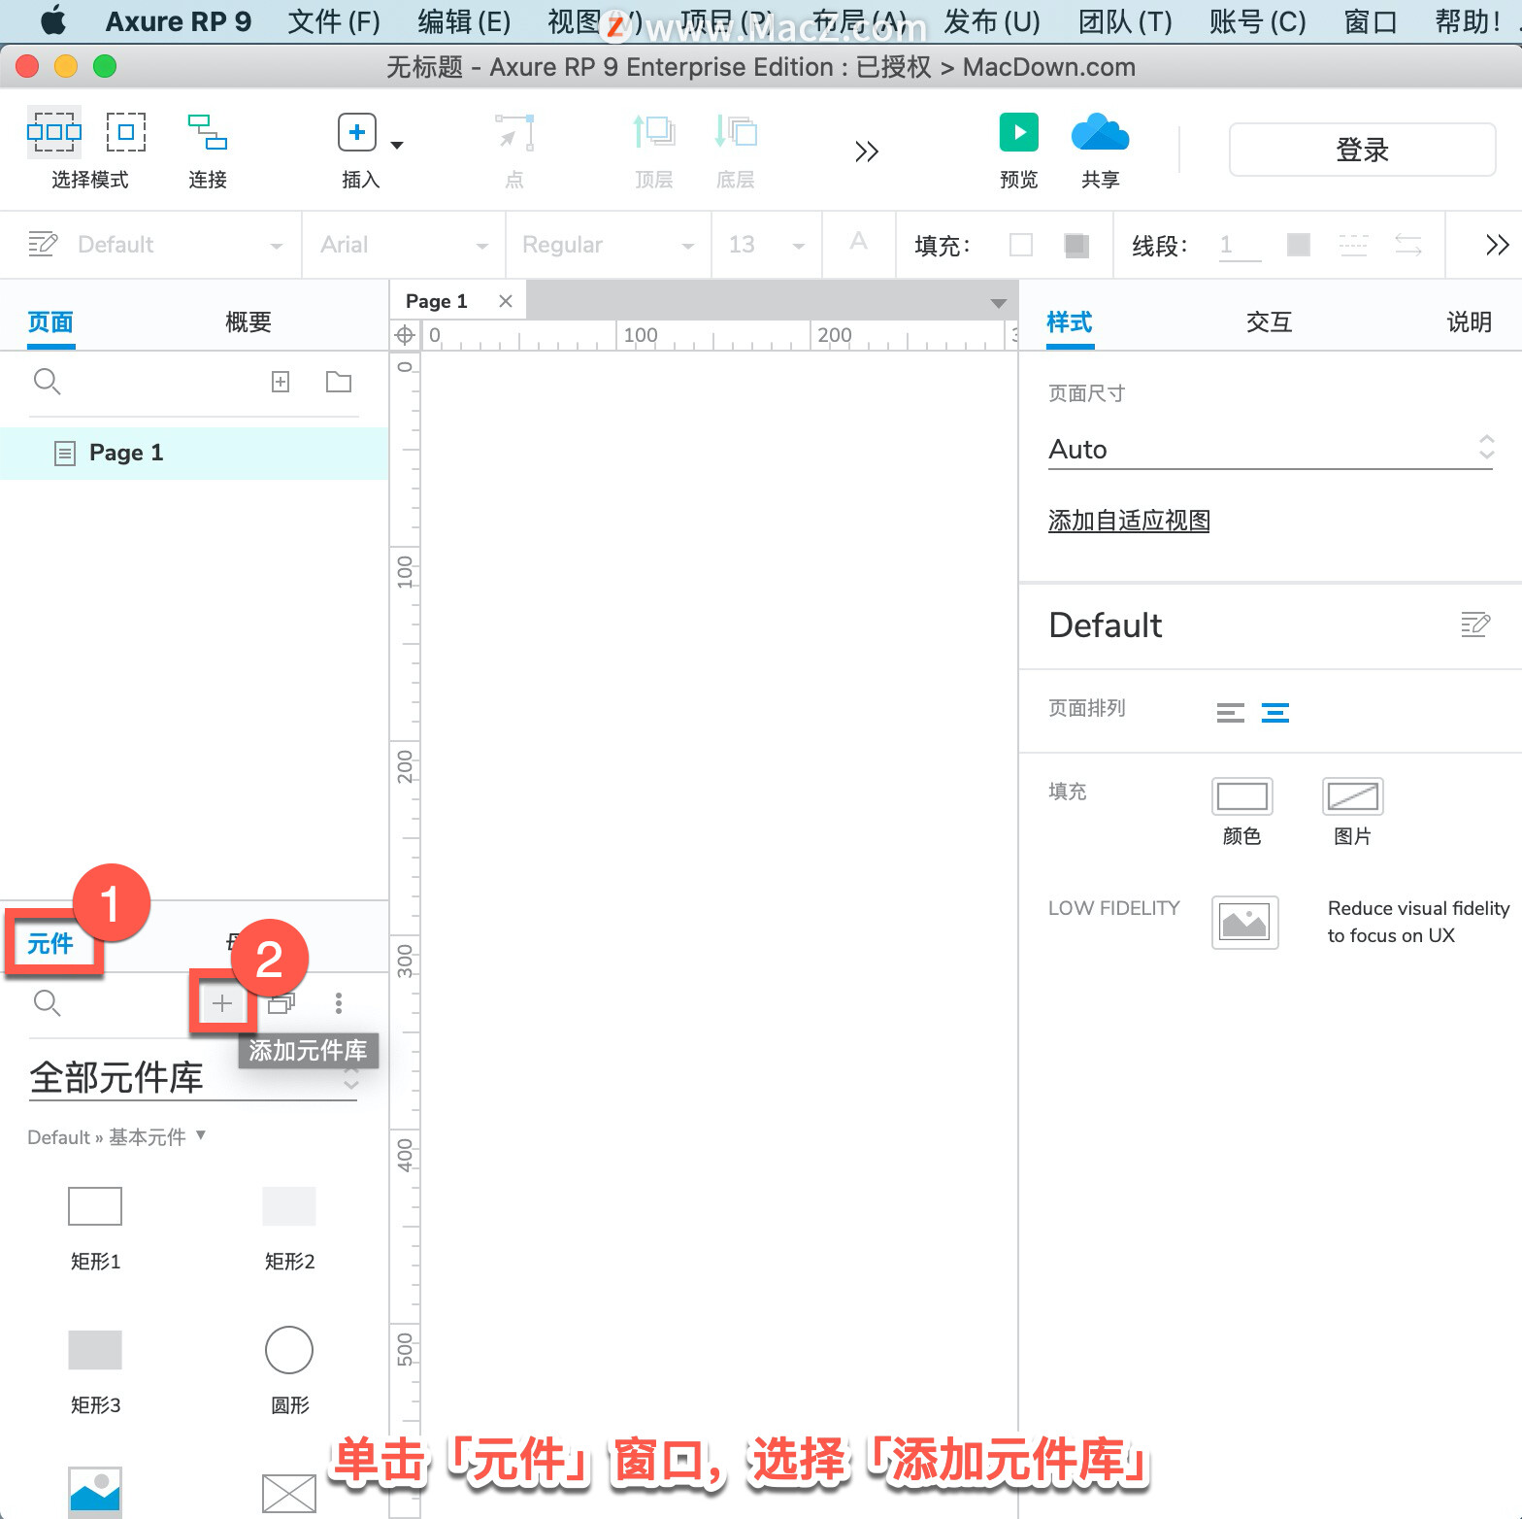
Task: Click the Insert plus icon
Action: tap(357, 132)
